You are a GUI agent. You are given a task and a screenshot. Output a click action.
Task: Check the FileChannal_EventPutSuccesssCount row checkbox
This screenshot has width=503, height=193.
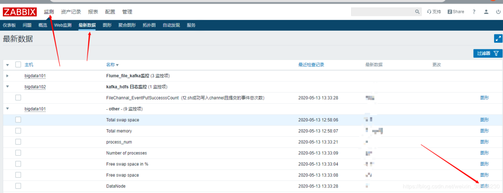tap(18, 98)
